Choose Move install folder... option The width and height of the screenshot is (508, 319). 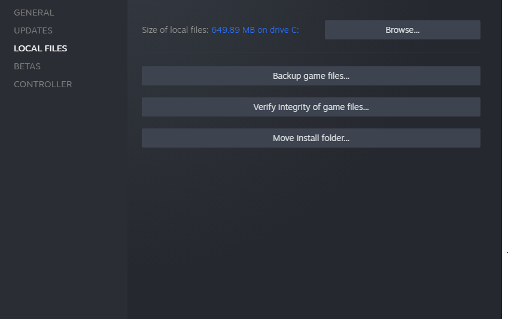311,138
